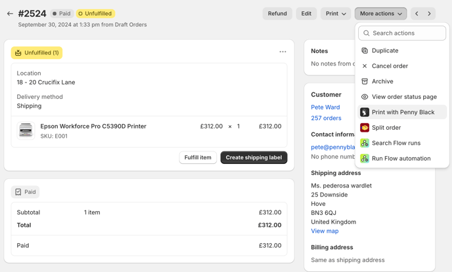Image resolution: width=452 pixels, height=272 pixels.
Task: Click the Duplicate icon in actions menu
Action: tap(365, 50)
